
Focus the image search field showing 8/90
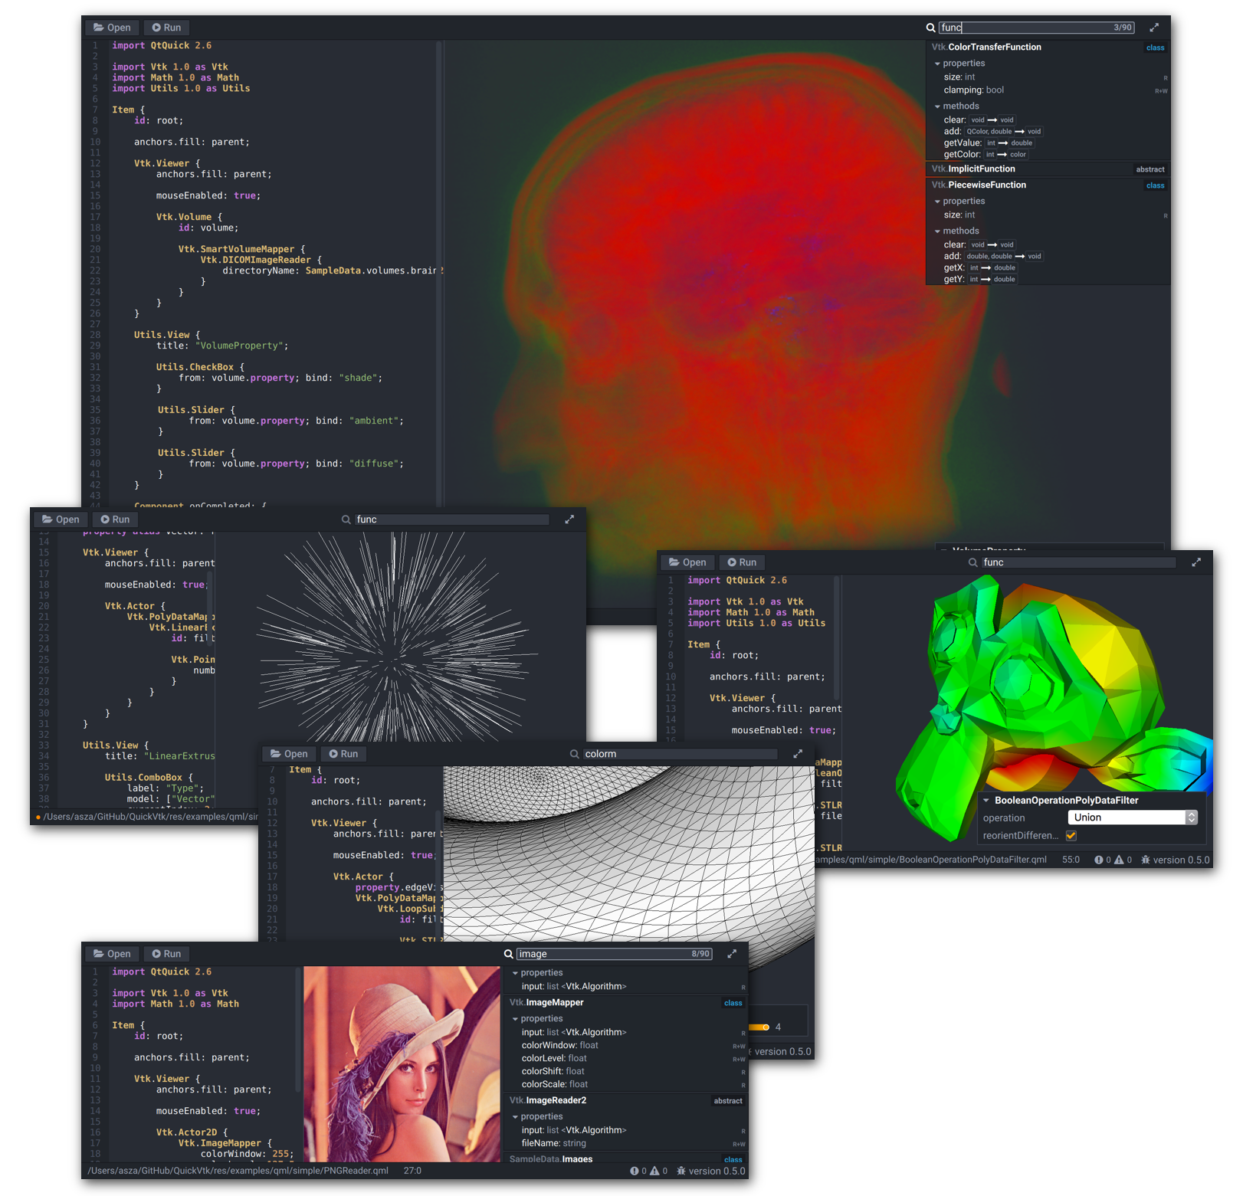pos(615,954)
